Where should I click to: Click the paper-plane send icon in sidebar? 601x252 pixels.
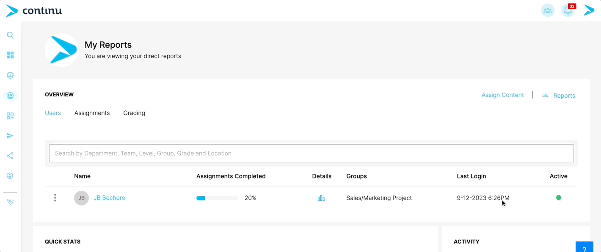[x=10, y=136]
